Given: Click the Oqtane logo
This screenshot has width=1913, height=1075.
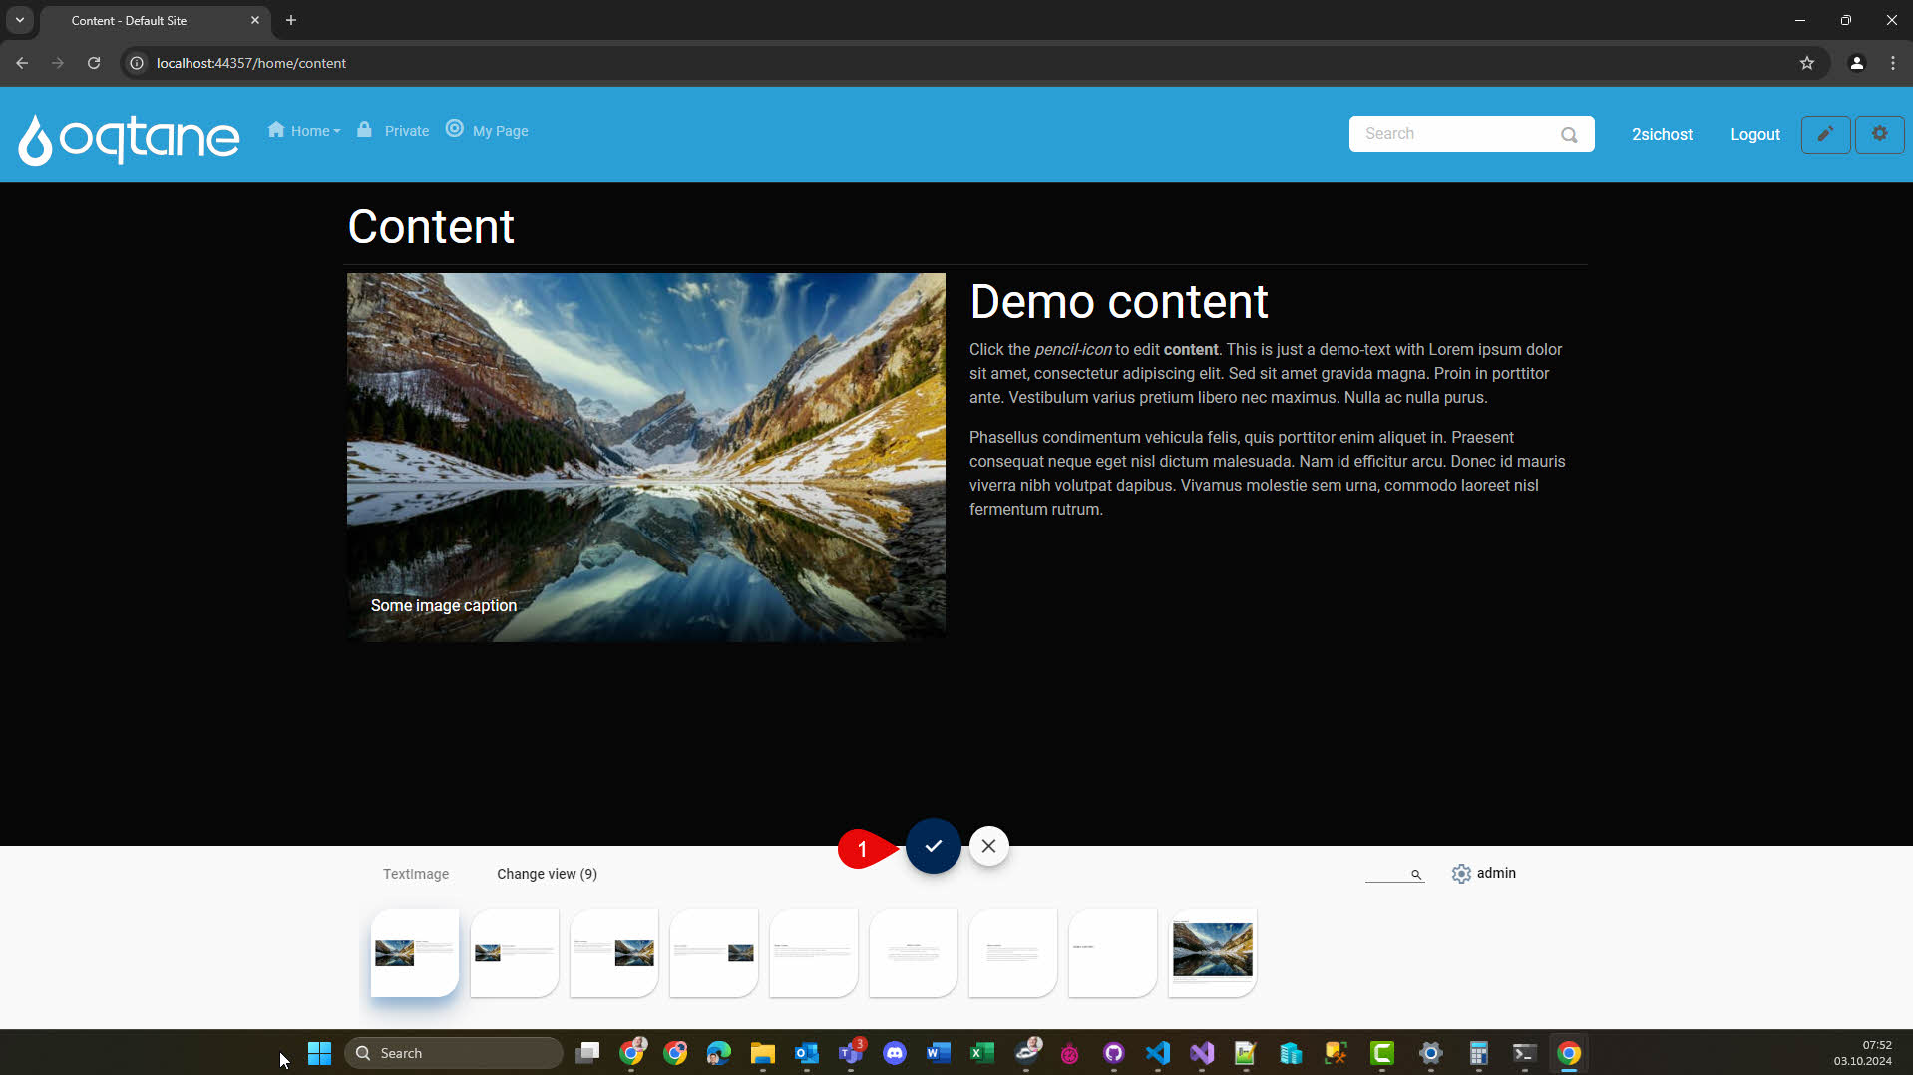Looking at the screenshot, I should [x=129, y=137].
